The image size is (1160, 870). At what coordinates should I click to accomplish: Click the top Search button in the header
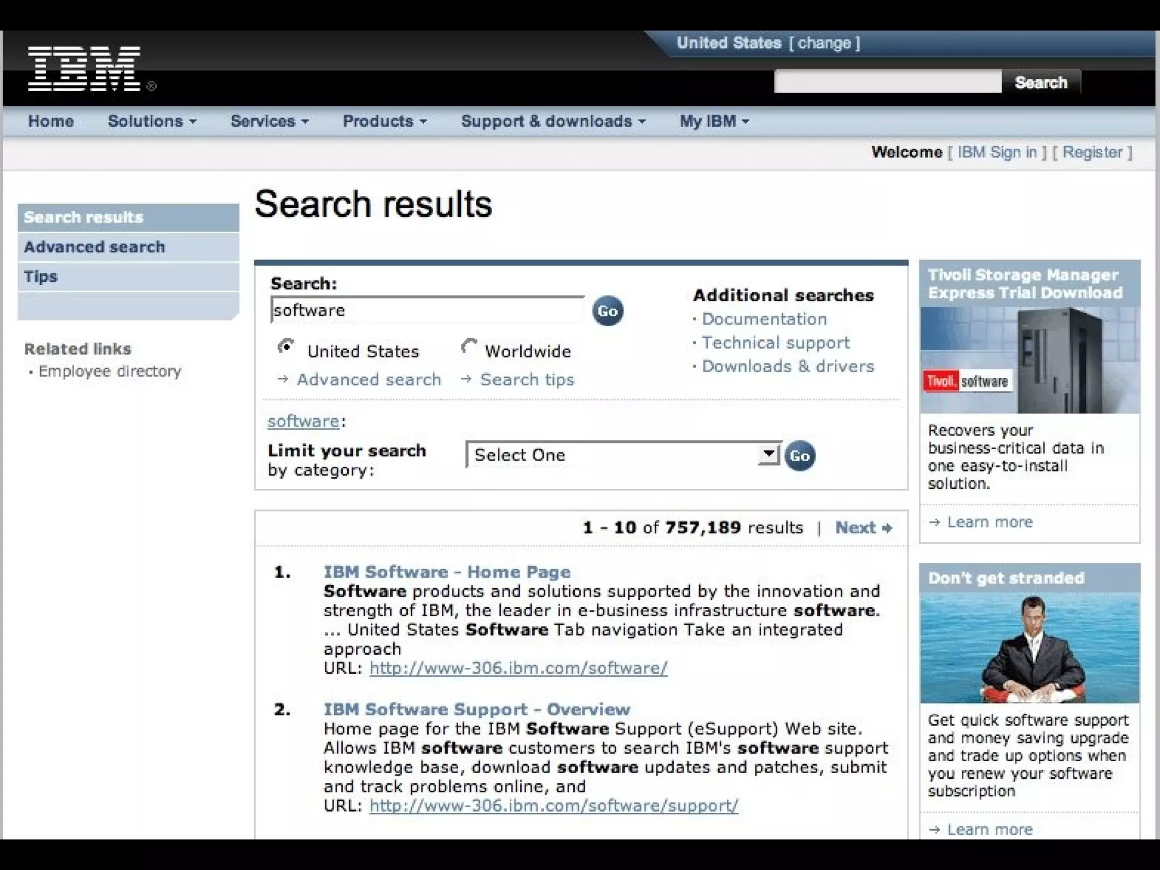pos(1040,83)
